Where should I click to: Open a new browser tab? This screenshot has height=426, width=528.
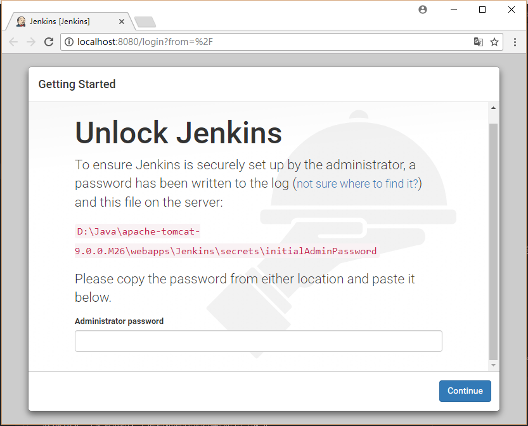[145, 22]
